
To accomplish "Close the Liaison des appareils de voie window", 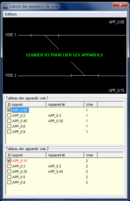I will [x=120, y=5].
